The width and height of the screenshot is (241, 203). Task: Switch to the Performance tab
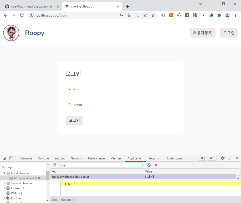96,158
